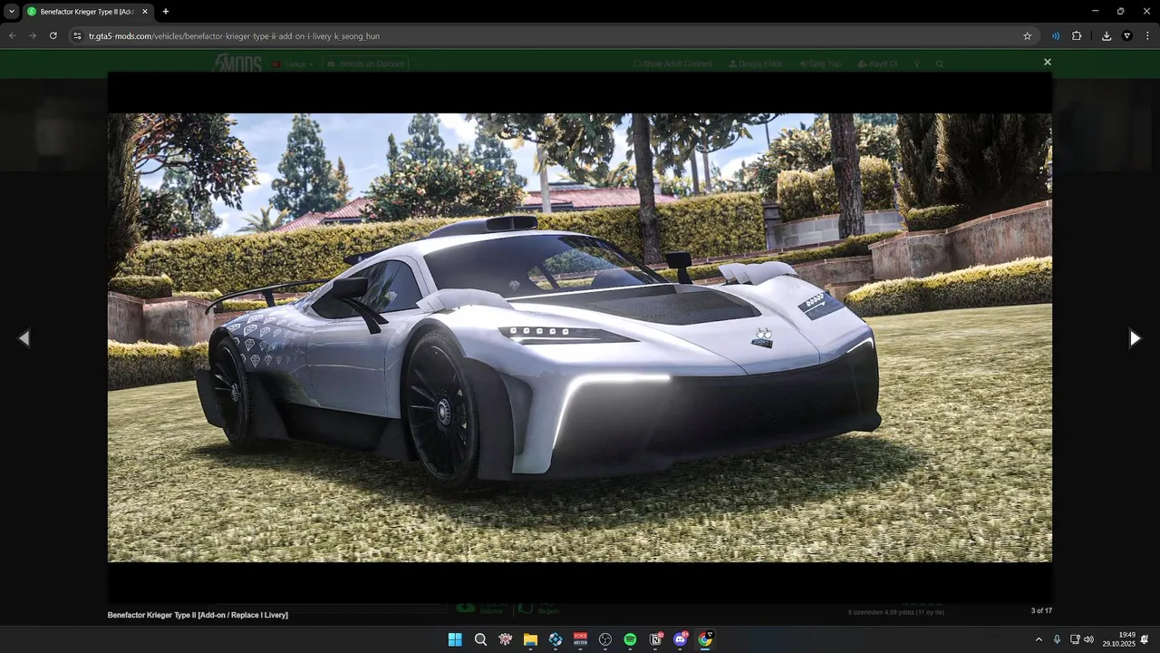Go to the next gallery image
The image size is (1160, 653).
[1135, 338]
